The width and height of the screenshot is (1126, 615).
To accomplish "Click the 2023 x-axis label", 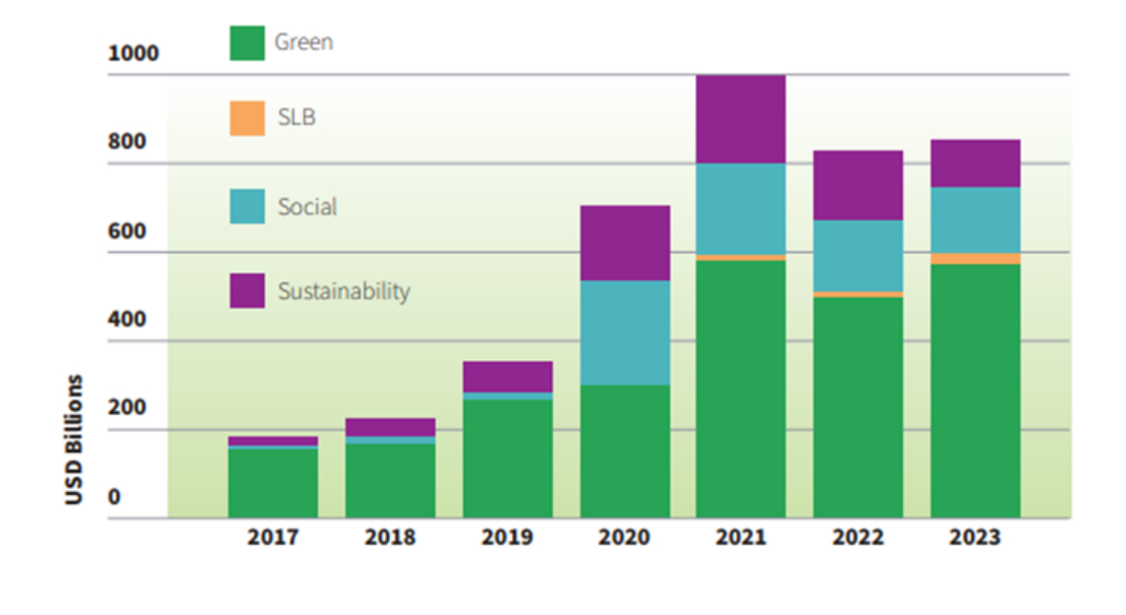I will tap(974, 538).
